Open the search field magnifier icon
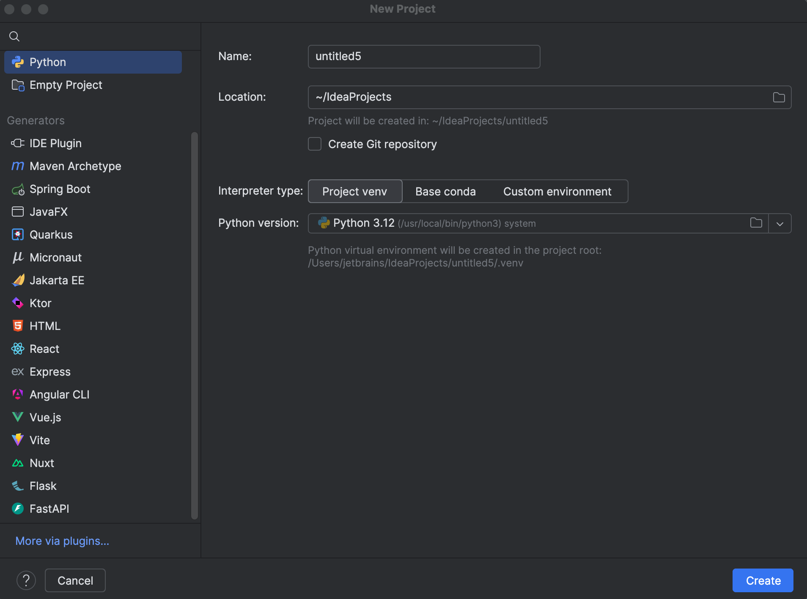The image size is (807, 599). pos(14,36)
